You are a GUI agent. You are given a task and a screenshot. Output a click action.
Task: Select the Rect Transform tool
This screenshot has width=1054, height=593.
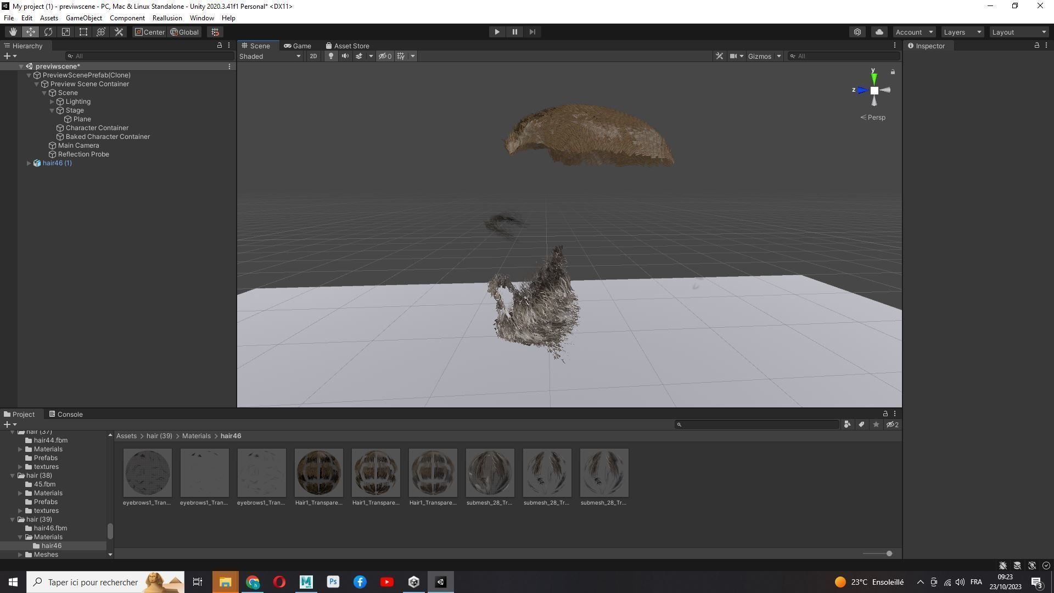[x=83, y=32]
